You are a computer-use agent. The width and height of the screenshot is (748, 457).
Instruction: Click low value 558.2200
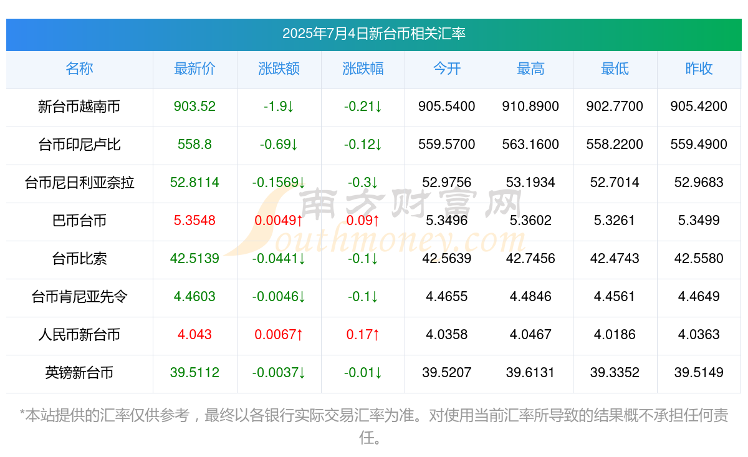pos(615,145)
